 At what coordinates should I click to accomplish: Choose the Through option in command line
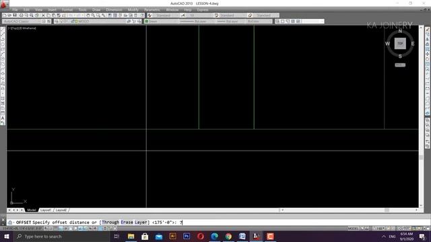110,223
